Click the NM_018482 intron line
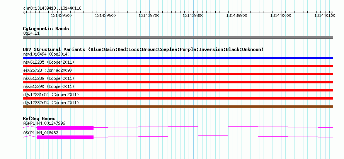Viewport: 344px width, 159px height. [x=213, y=136]
